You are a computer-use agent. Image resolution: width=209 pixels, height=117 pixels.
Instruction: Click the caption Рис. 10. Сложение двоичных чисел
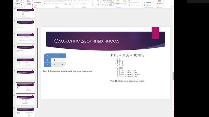click(x=127, y=81)
